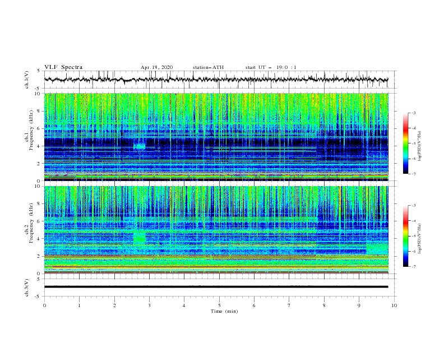Click the "1" tick on the time axis
Image resolution: width=444 pixels, height=343 pixels.
click(x=79, y=305)
